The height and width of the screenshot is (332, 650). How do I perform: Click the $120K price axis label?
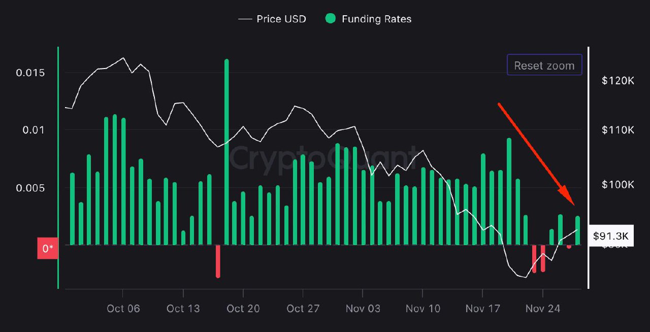click(x=617, y=80)
